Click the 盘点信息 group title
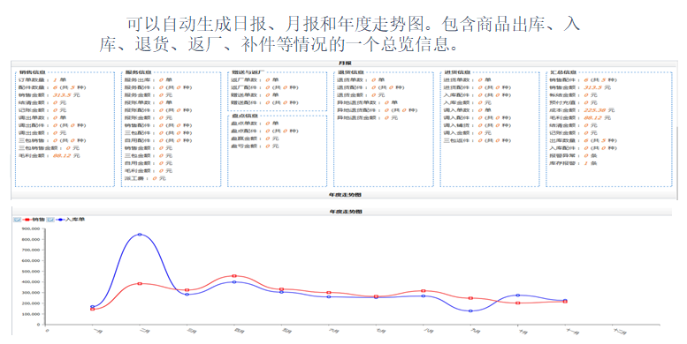 click(245, 116)
